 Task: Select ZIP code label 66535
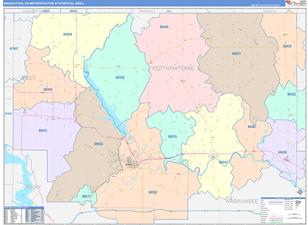pyautogui.click(x=172, y=136)
